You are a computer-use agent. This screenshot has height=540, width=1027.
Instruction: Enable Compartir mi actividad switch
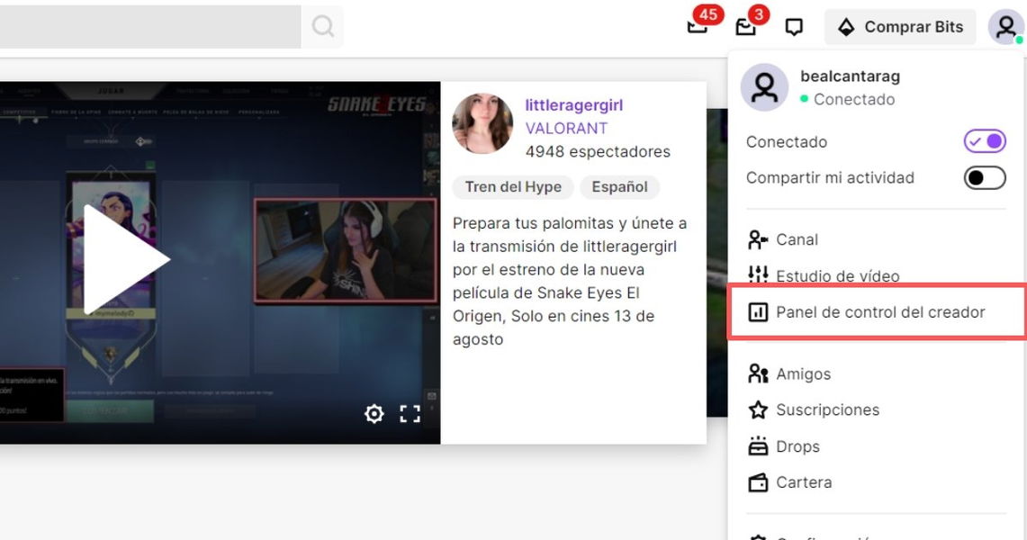[x=985, y=177]
